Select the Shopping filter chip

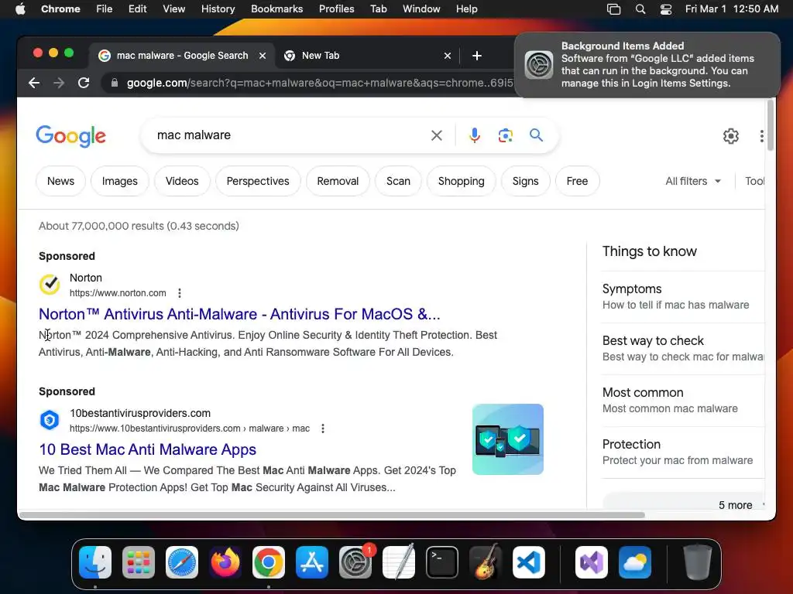click(462, 181)
